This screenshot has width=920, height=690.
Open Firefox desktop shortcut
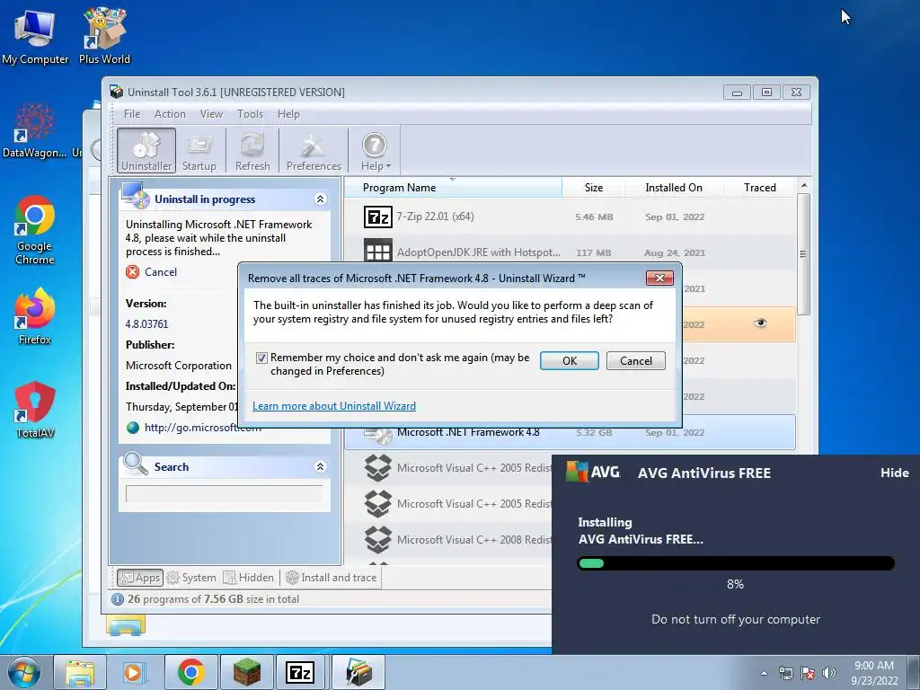pyautogui.click(x=35, y=317)
